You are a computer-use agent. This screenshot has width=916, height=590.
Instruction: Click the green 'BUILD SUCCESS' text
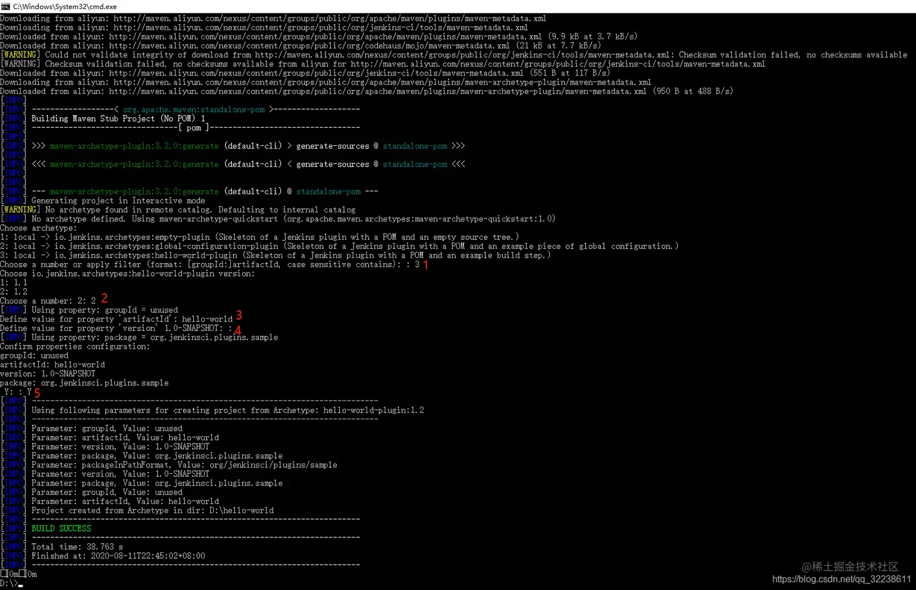[x=61, y=528]
